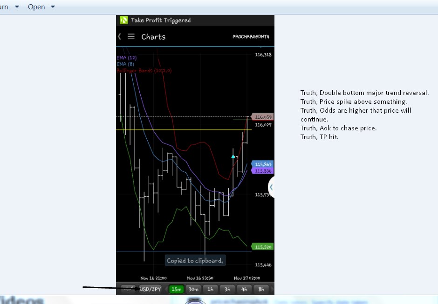The image size is (438, 304).
Task: Select the 15m timeframe
Action: pos(176,289)
